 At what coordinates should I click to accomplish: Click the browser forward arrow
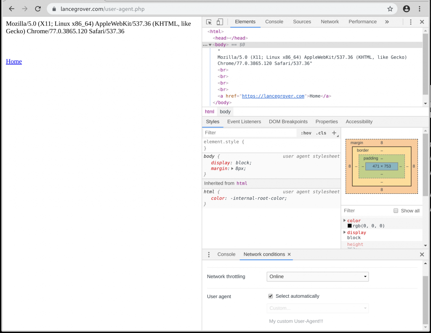tap(25, 9)
